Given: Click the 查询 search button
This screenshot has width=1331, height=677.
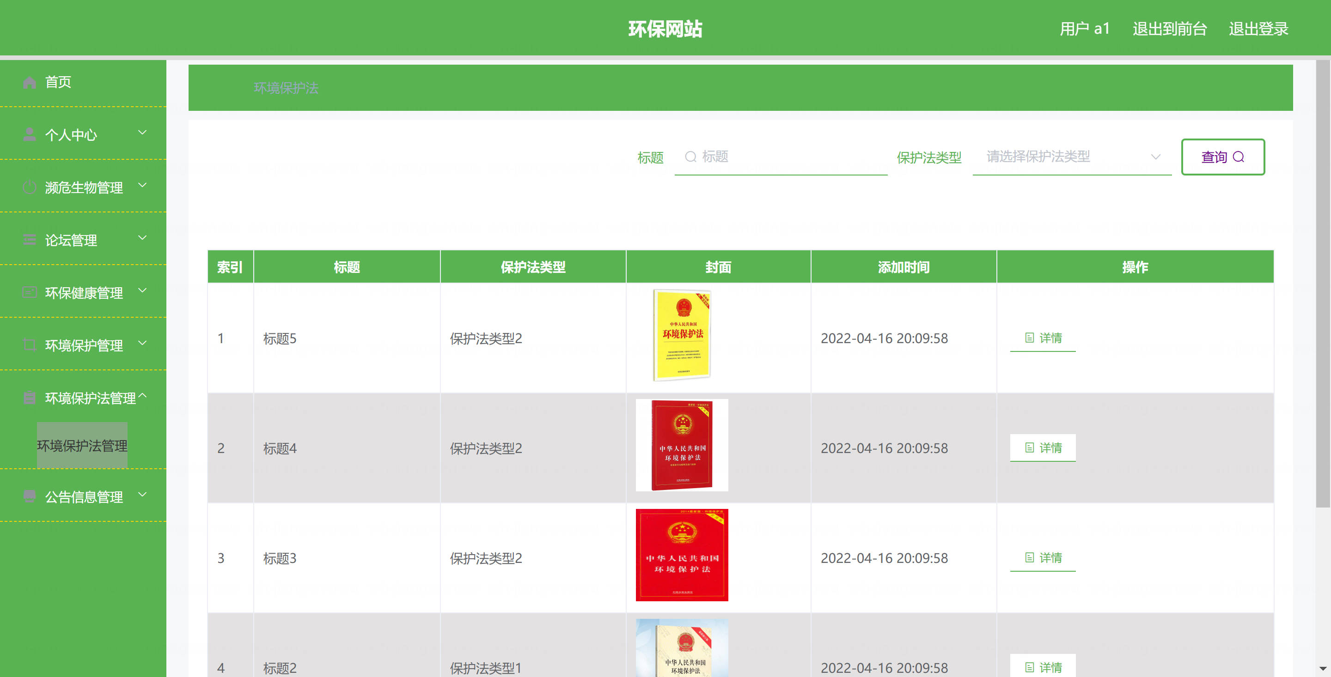Looking at the screenshot, I should pyautogui.click(x=1223, y=157).
